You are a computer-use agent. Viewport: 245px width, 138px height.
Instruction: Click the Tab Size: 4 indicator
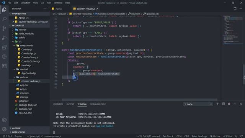[168, 136]
